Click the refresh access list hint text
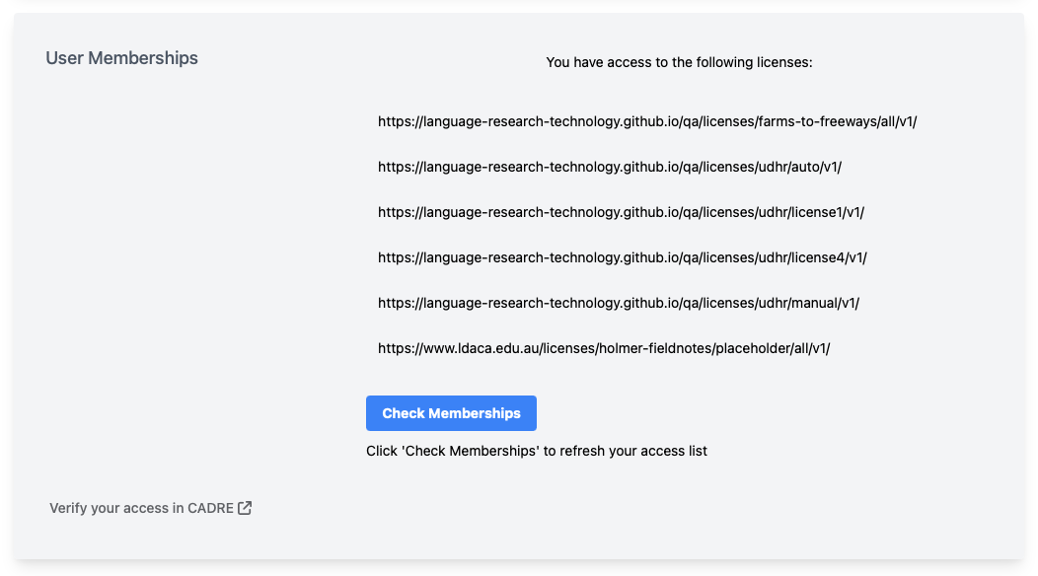 536,451
